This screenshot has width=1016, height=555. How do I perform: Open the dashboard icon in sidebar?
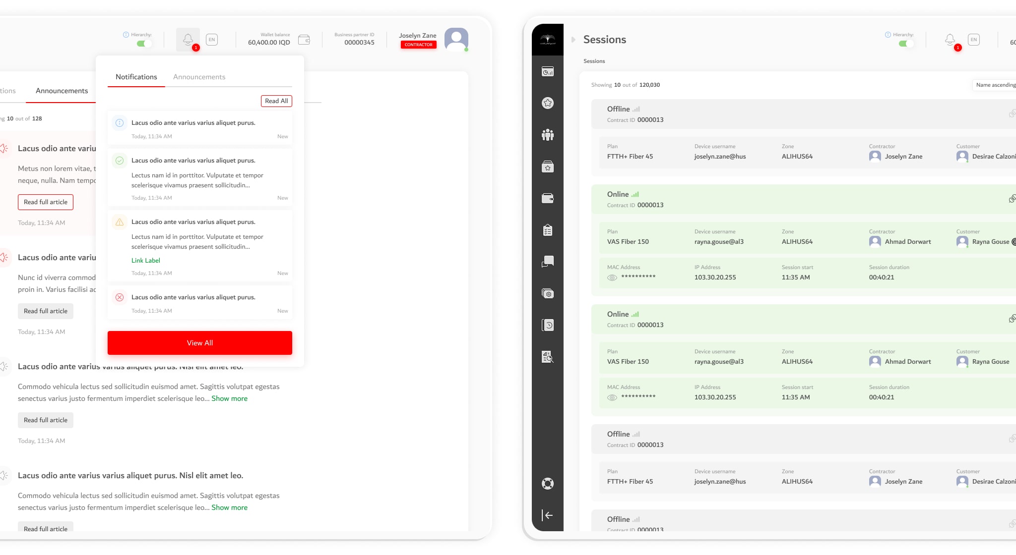pos(548,72)
